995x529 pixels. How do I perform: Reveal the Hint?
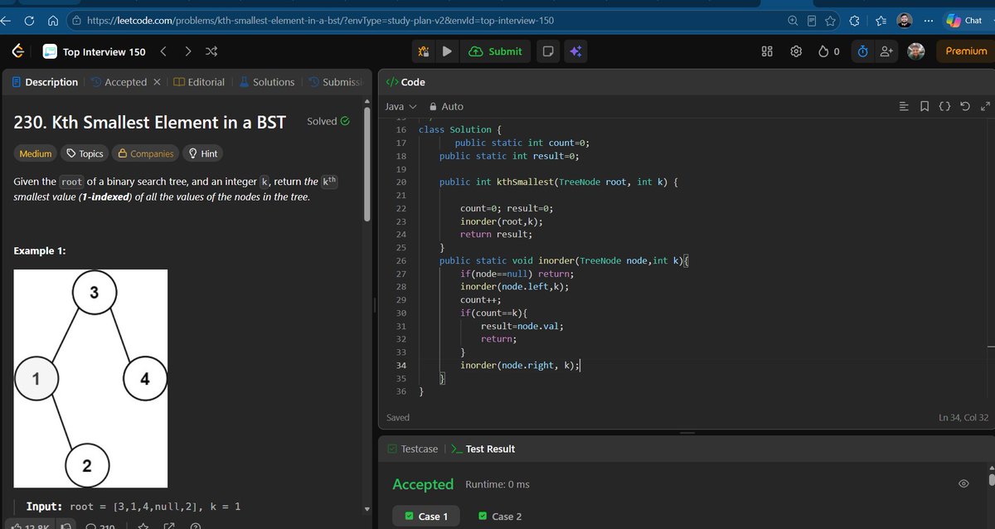[x=203, y=153]
